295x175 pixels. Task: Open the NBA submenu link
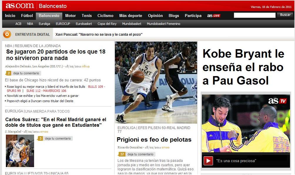(x=30, y=24)
